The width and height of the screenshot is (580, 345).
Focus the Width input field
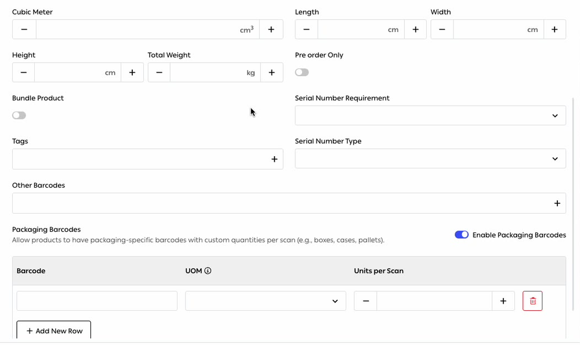tap(498, 29)
